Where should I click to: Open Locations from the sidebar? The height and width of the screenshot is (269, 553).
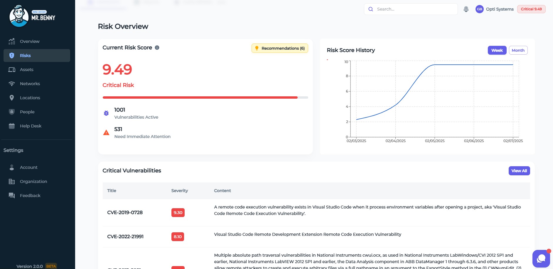30,98
